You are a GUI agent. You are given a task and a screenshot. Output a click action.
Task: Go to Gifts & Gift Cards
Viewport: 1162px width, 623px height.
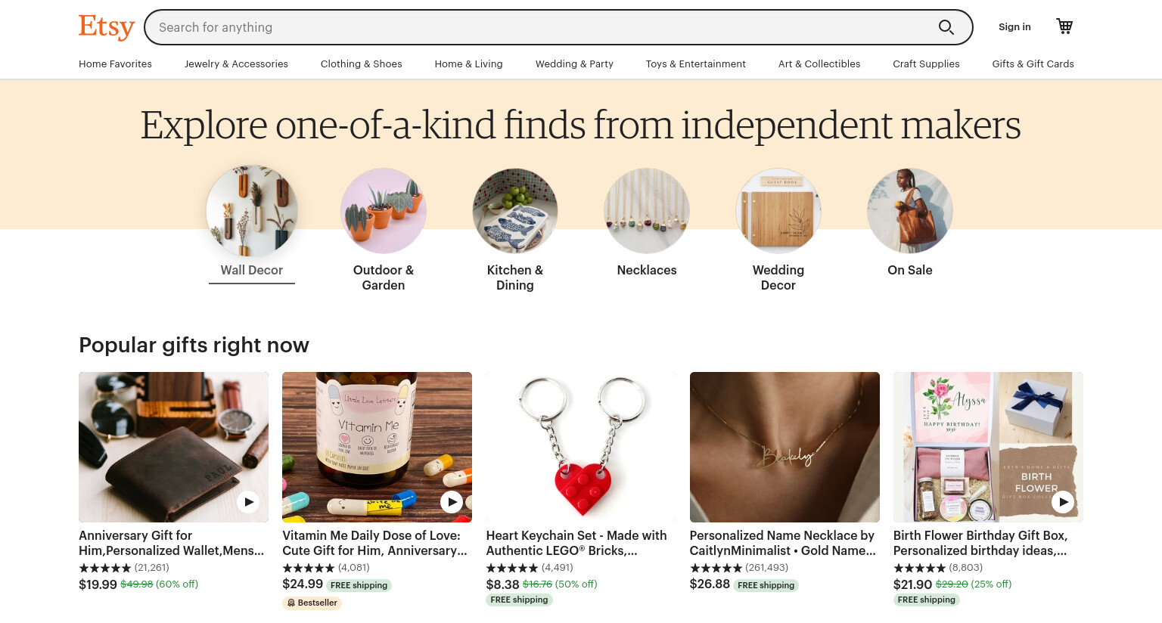click(x=1033, y=64)
